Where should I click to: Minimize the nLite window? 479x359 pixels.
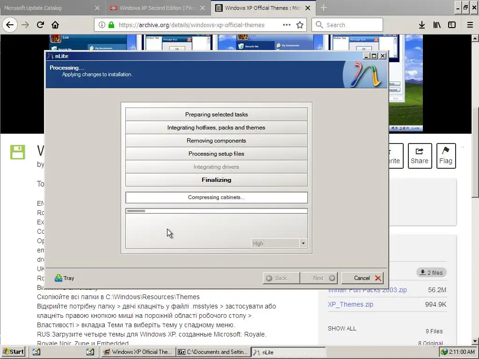(366, 56)
